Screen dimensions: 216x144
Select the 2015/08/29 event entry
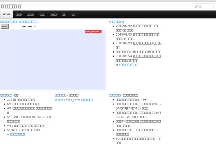(138, 37)
